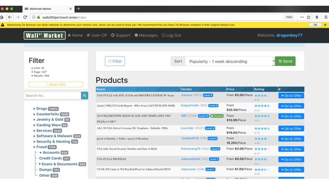Expand the Accounts subcategory
This screenshot has width=329, height=185.
point(49,153)
